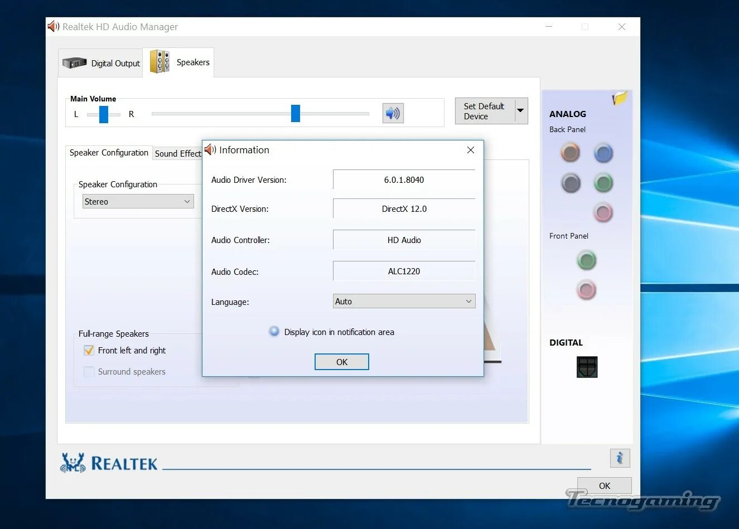The image size is (739, 529).
Task: Click the Information dialog speaker icon
Action: pyautogui.click(x=210, y=149)
